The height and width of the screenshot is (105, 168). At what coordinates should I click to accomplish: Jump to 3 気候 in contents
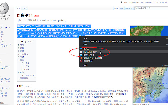point(21,51)
